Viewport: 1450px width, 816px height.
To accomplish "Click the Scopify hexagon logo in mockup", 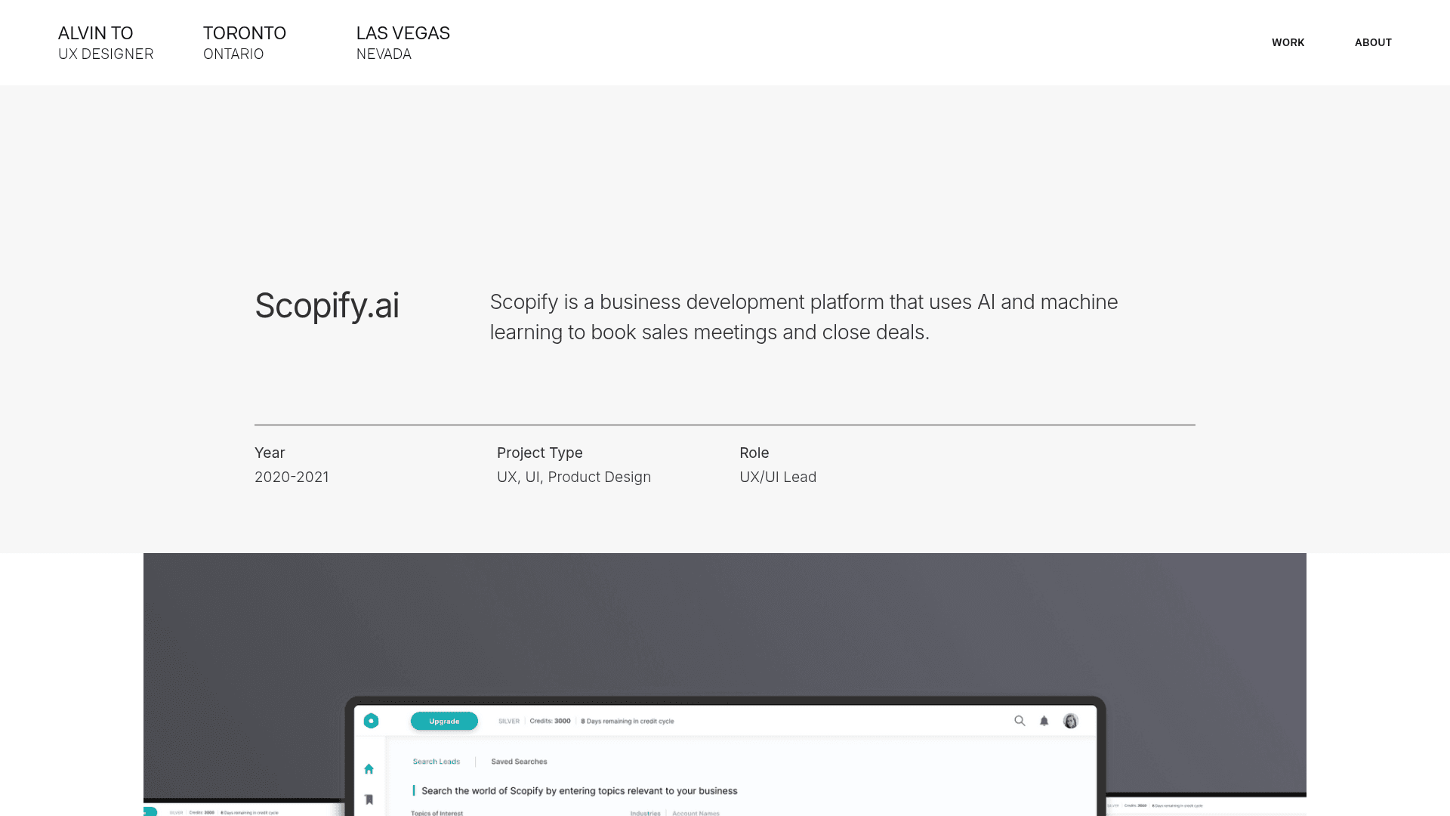I will [371, 721].
